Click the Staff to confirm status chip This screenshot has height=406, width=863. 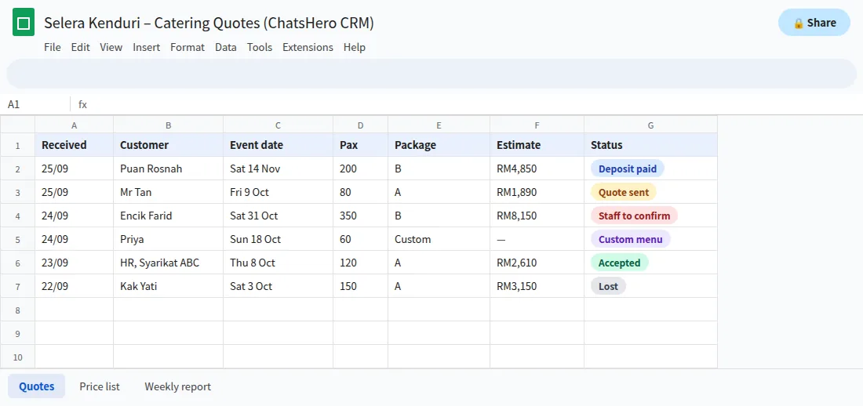pos(634,216)
